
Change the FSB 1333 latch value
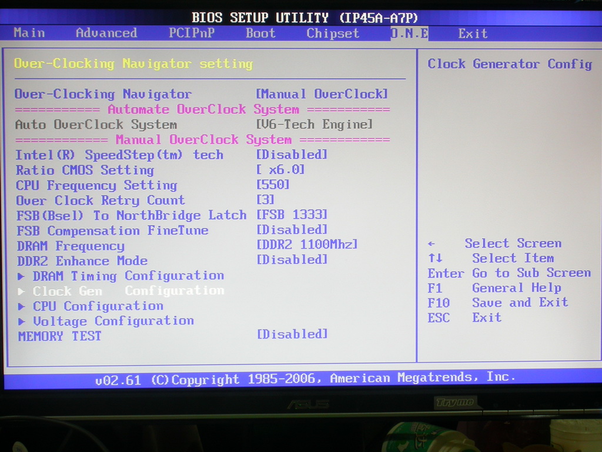click(292, 214)
